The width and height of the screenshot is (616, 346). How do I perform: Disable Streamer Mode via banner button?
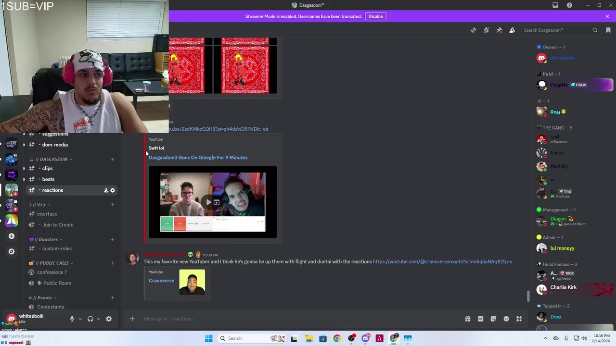click(x=375, y=16)
